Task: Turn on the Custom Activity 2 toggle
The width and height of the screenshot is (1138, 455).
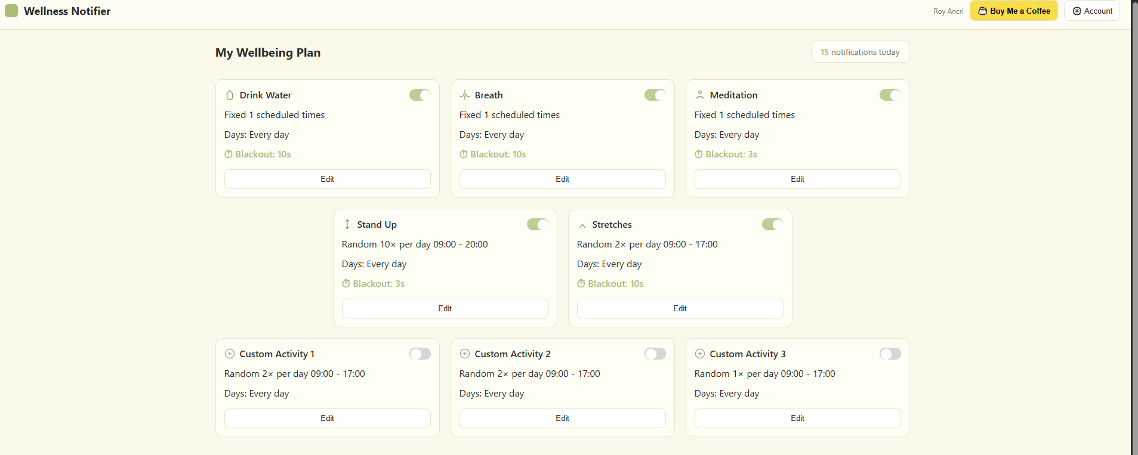Action: pyautogui.click(x=655, y=354)
